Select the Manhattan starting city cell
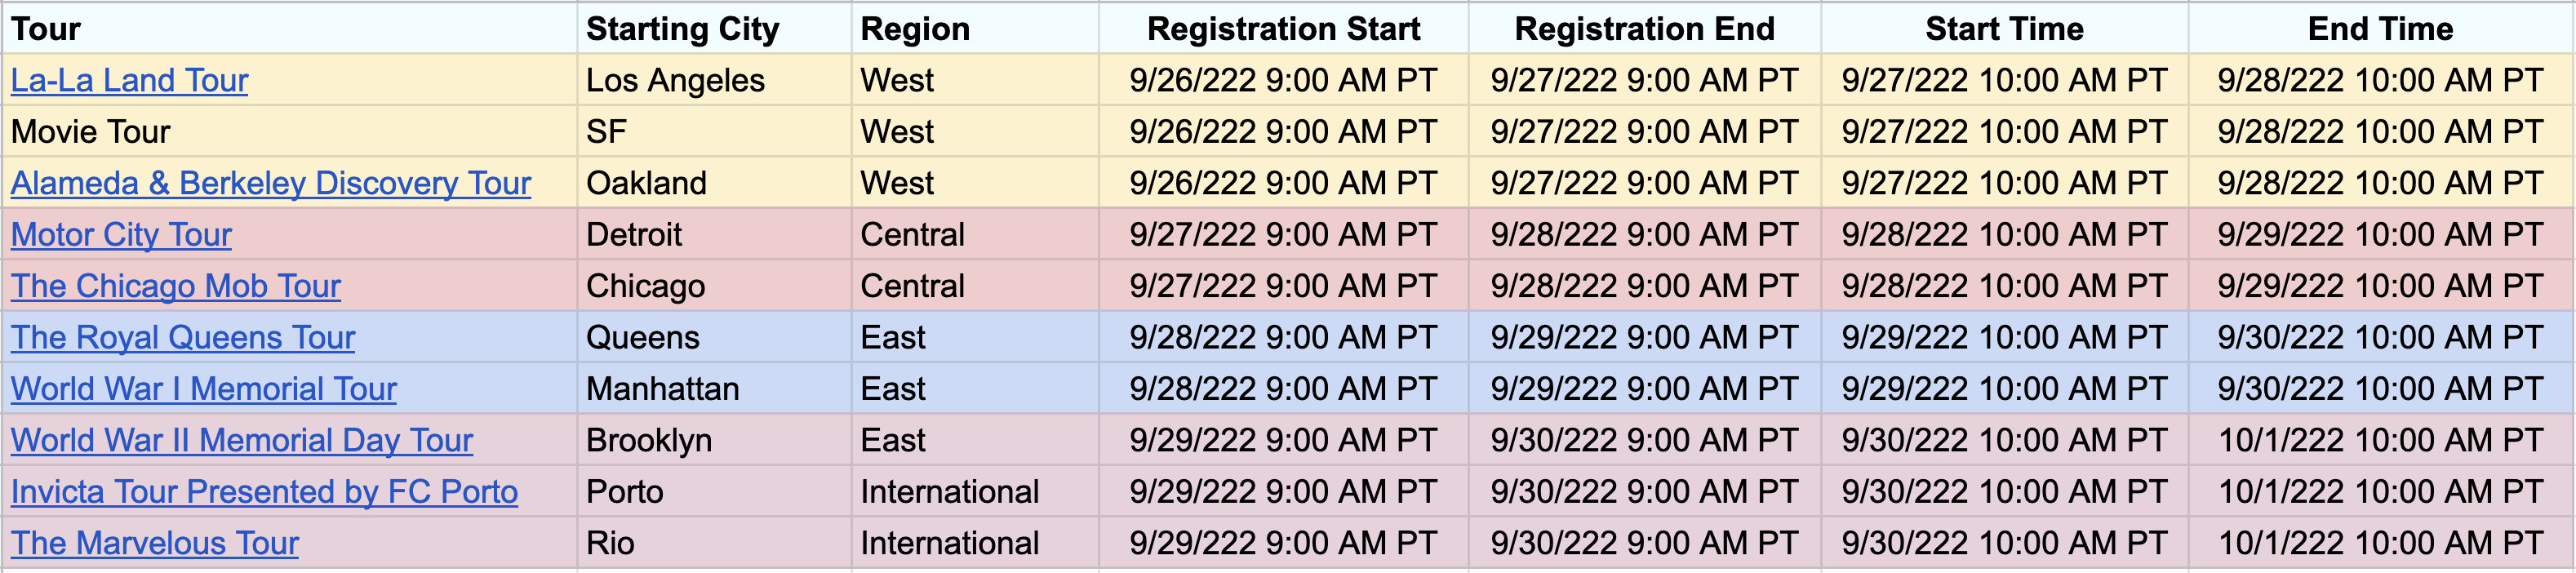2576x573 pixels. (714, 388)
